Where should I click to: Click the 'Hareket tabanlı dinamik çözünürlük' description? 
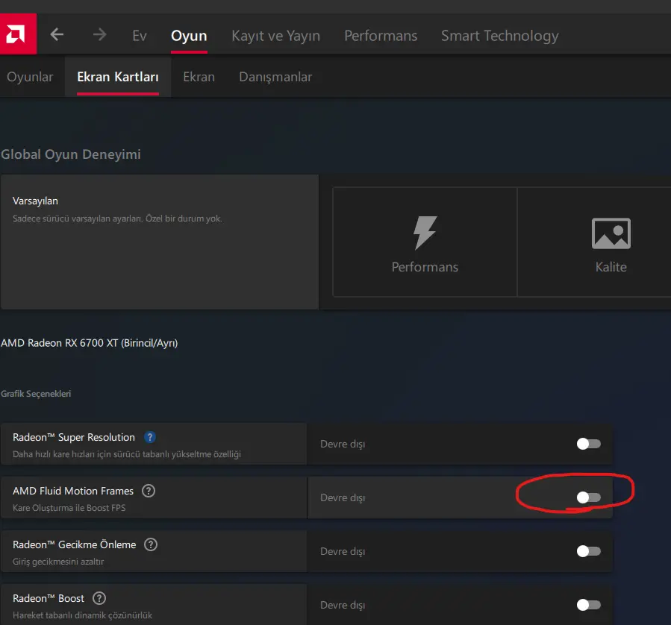82,615
